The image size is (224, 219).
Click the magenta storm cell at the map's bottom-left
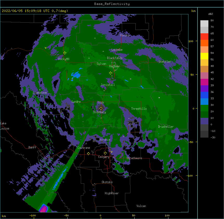[x=44, y=209]
